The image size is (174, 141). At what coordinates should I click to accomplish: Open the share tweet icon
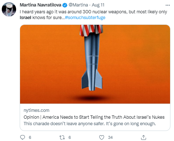pos(144,137)
